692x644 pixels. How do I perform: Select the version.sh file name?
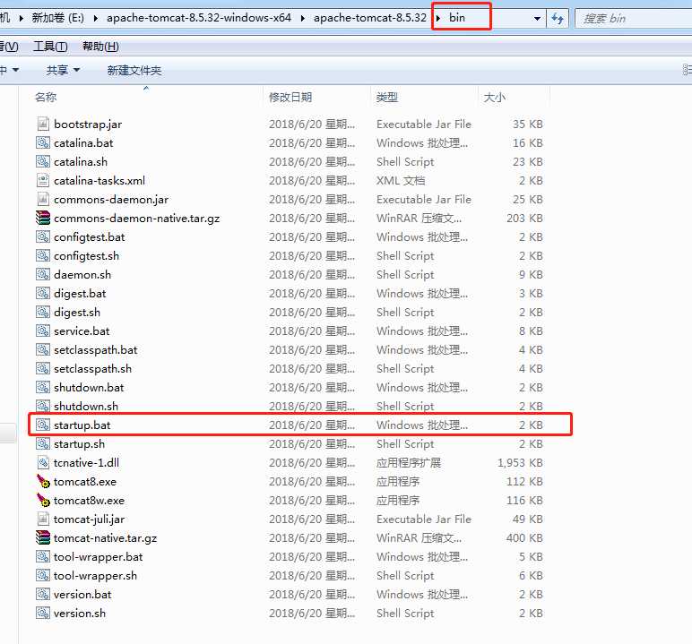click(x=80, y=614)
